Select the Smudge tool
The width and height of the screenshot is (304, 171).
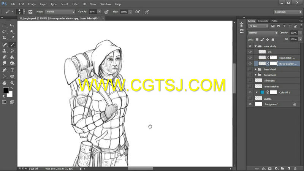(4, 63)
